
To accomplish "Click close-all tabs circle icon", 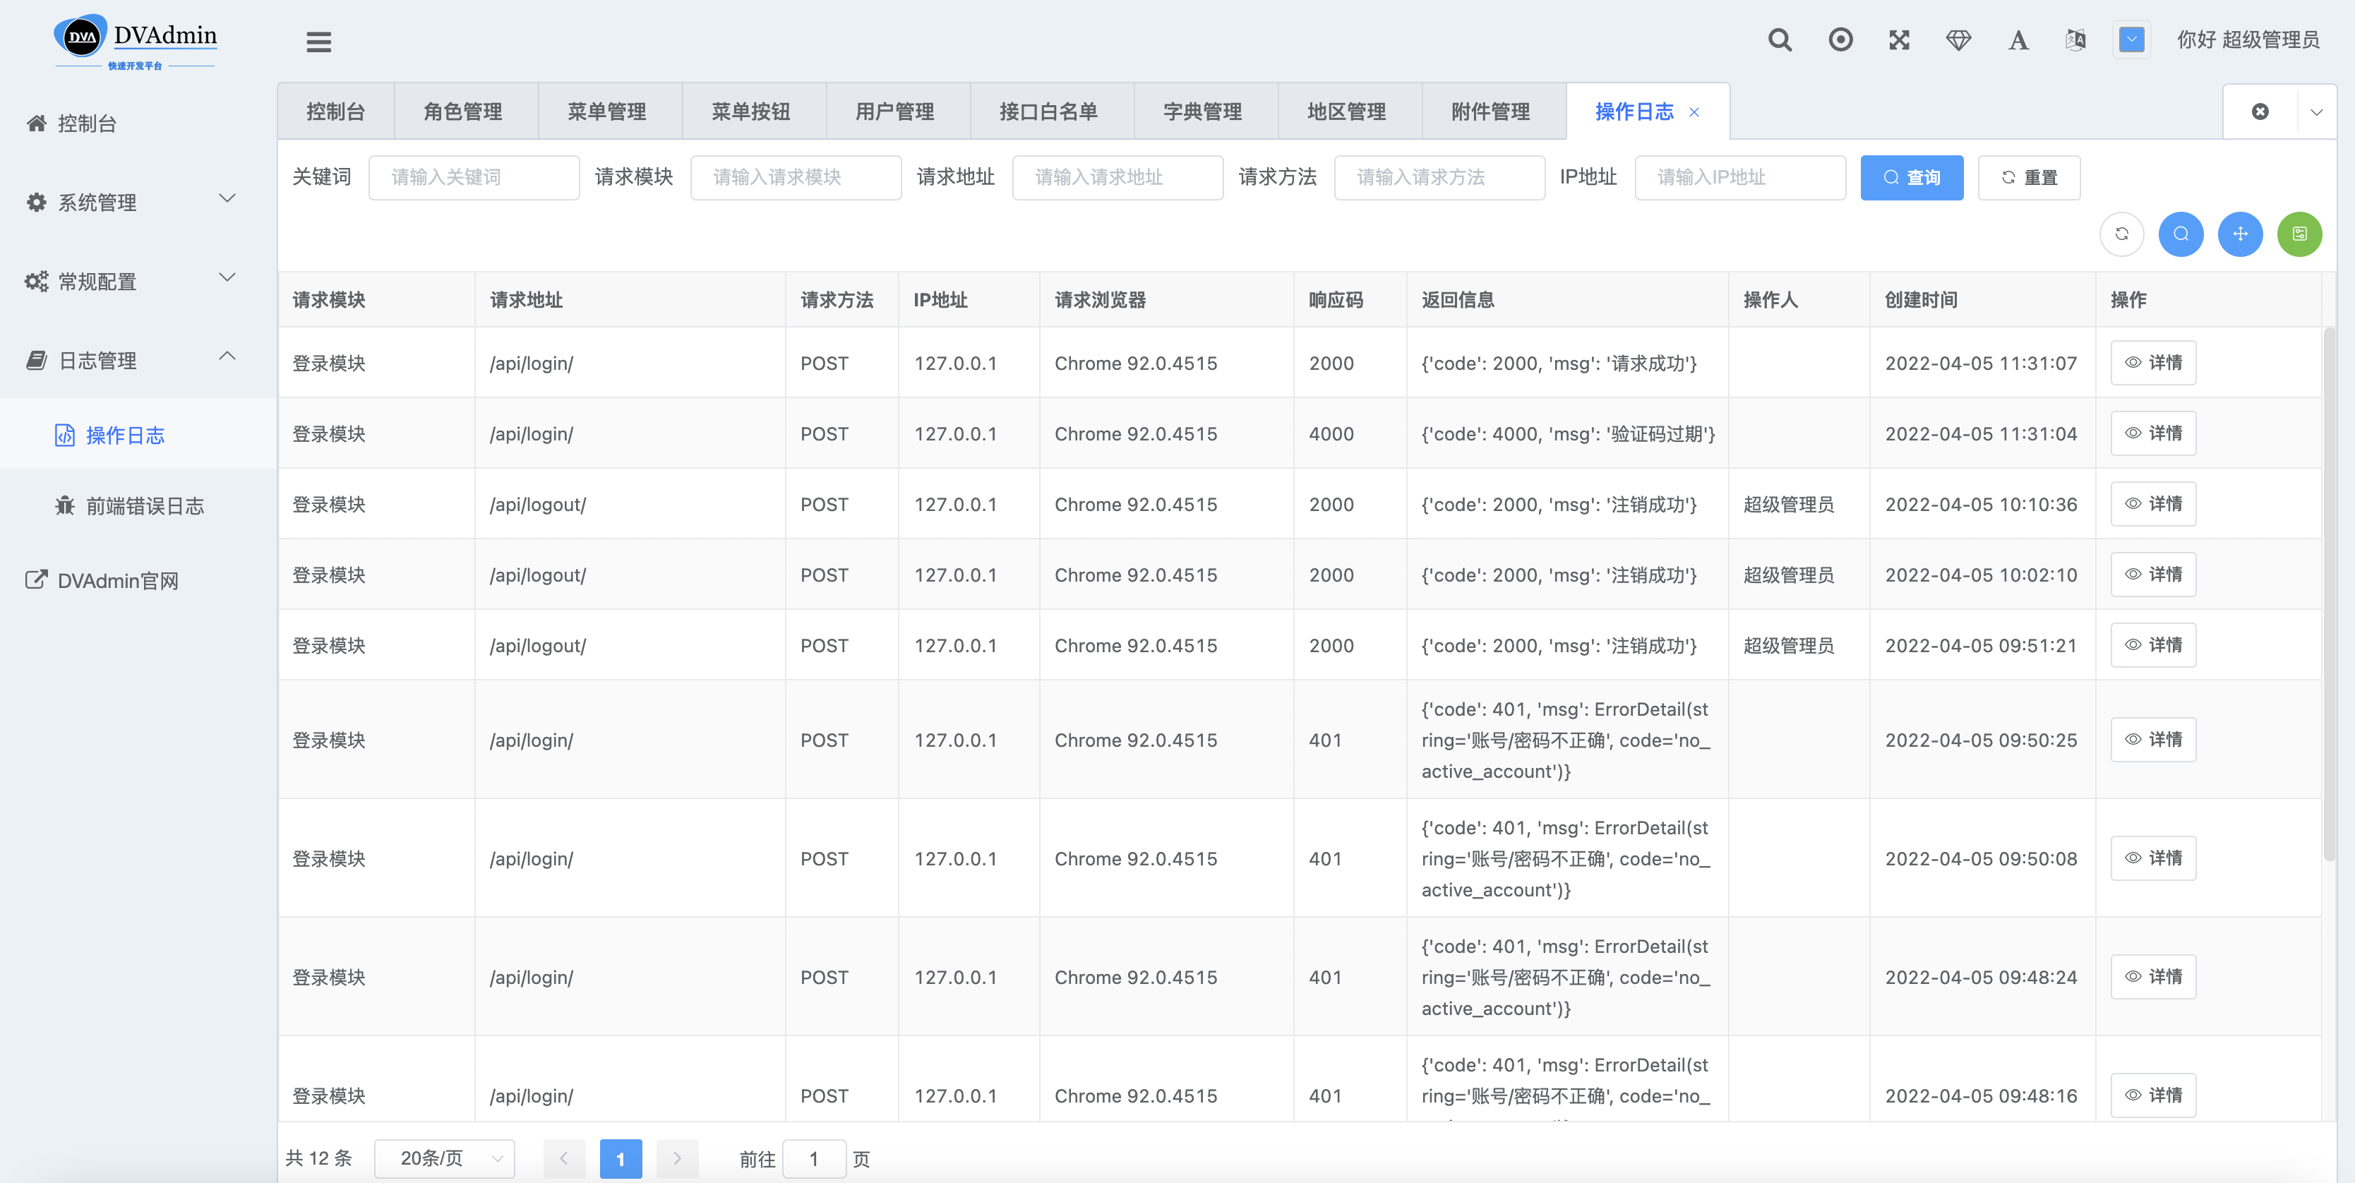I will click(2260, 112).
